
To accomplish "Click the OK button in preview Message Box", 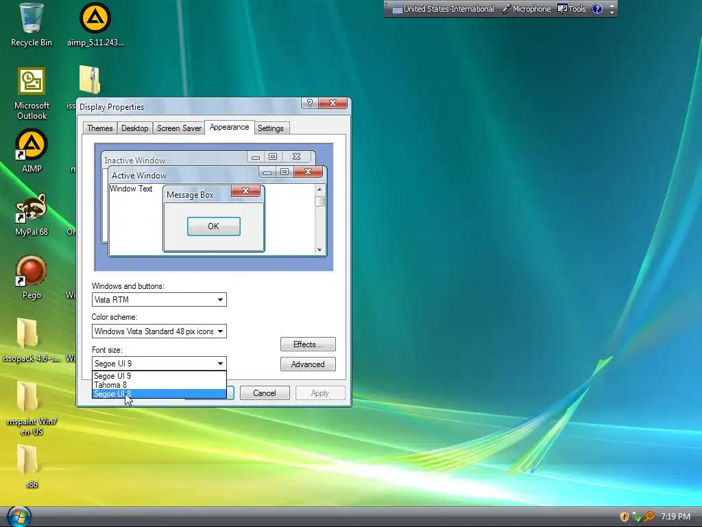I will click(x=214, y=226).
